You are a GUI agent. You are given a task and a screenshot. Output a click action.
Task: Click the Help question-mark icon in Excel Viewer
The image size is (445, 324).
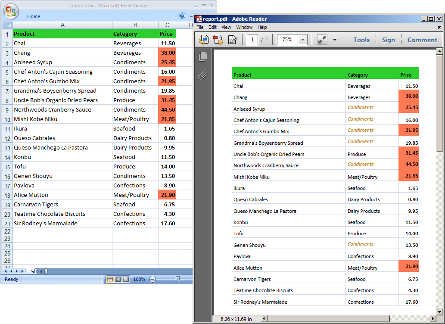click(x=182, y=16)
